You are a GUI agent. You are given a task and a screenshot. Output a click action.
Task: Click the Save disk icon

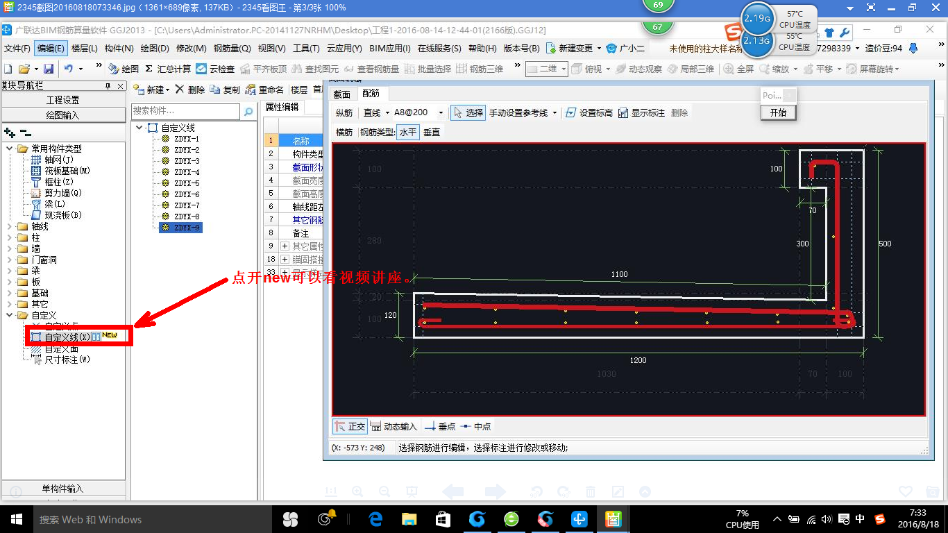coord(49,69)
